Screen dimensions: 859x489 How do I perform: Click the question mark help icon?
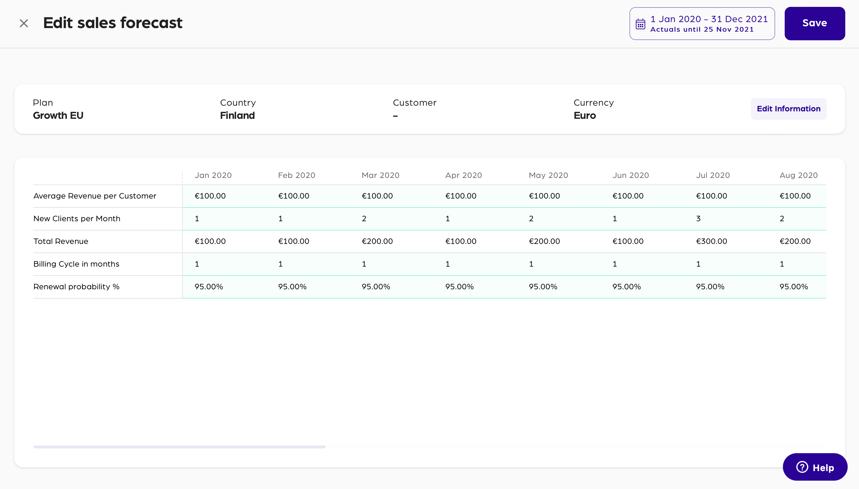802,467
